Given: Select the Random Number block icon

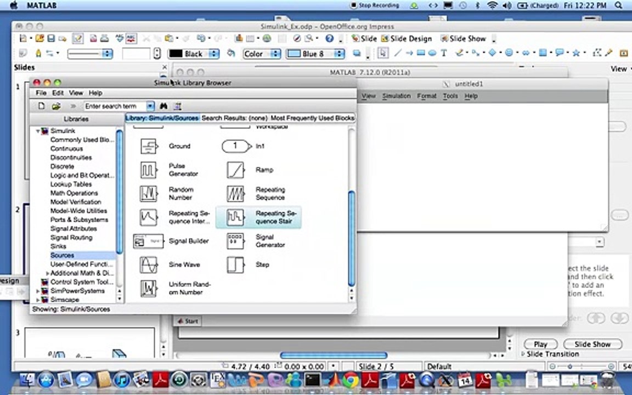Looking at the screenshot, I should [148, 194].
